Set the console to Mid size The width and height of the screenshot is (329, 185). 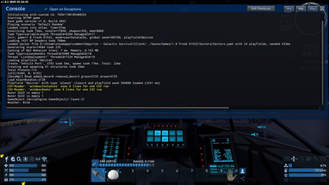pyautogui.click(x=301, y=9)
